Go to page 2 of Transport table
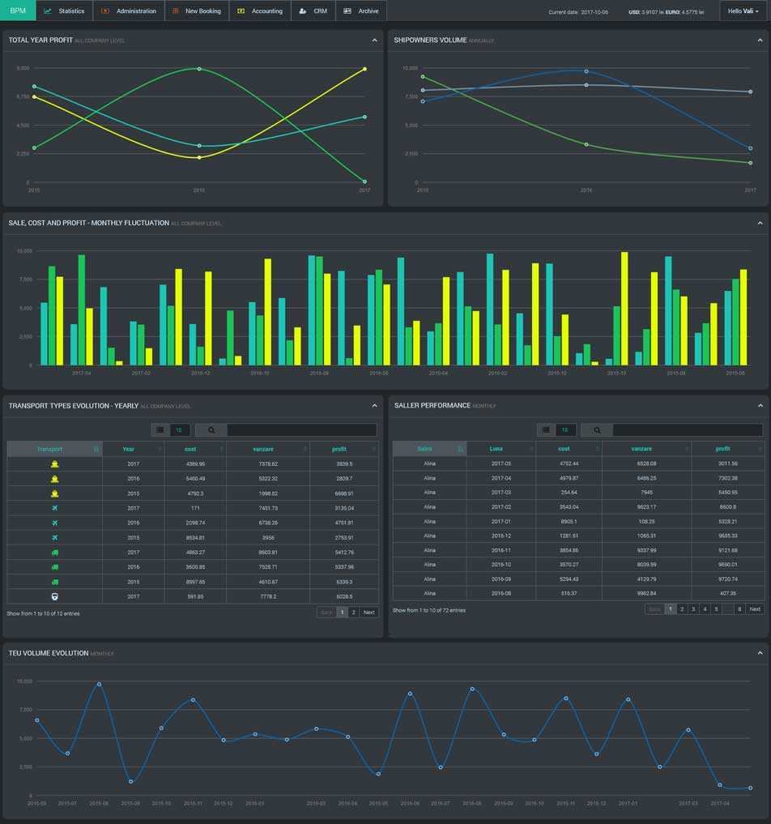This screenshot has width=771, height=824. [x=353, y=613]
